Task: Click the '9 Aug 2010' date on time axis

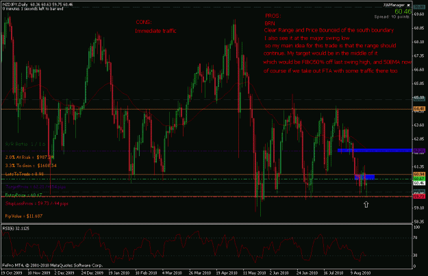Action: click(x=361, y=273)
